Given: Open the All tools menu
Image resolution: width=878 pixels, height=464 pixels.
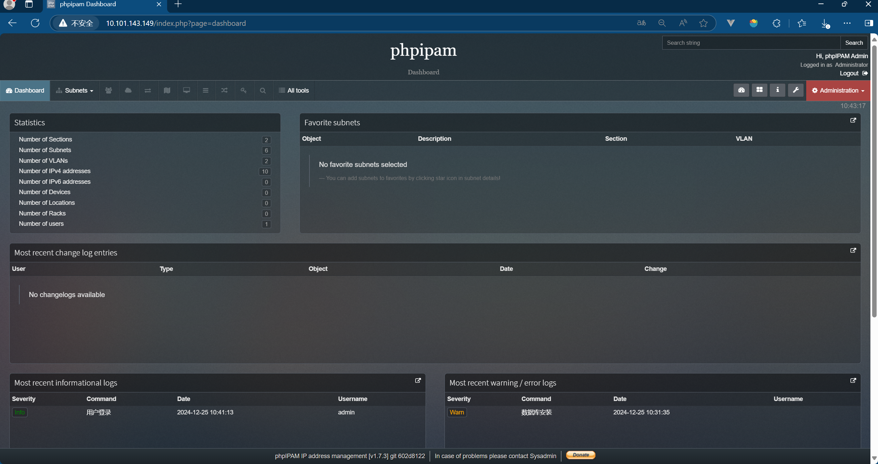Looking at the screenshot, I should tap(294, 91).
